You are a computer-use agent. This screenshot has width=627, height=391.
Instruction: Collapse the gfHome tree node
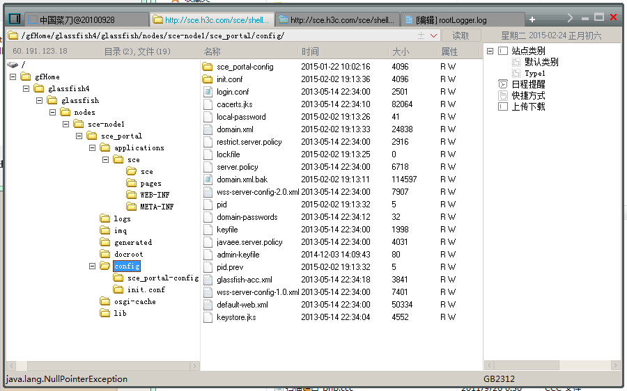click(13, 77)
